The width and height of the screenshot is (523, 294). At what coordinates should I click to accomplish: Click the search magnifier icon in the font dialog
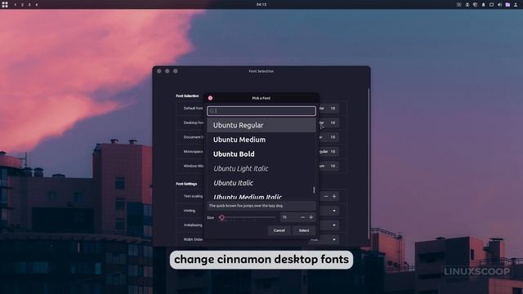[x=212, y=111]
